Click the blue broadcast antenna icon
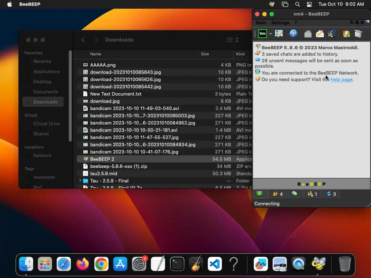 (x=293, y=34)
